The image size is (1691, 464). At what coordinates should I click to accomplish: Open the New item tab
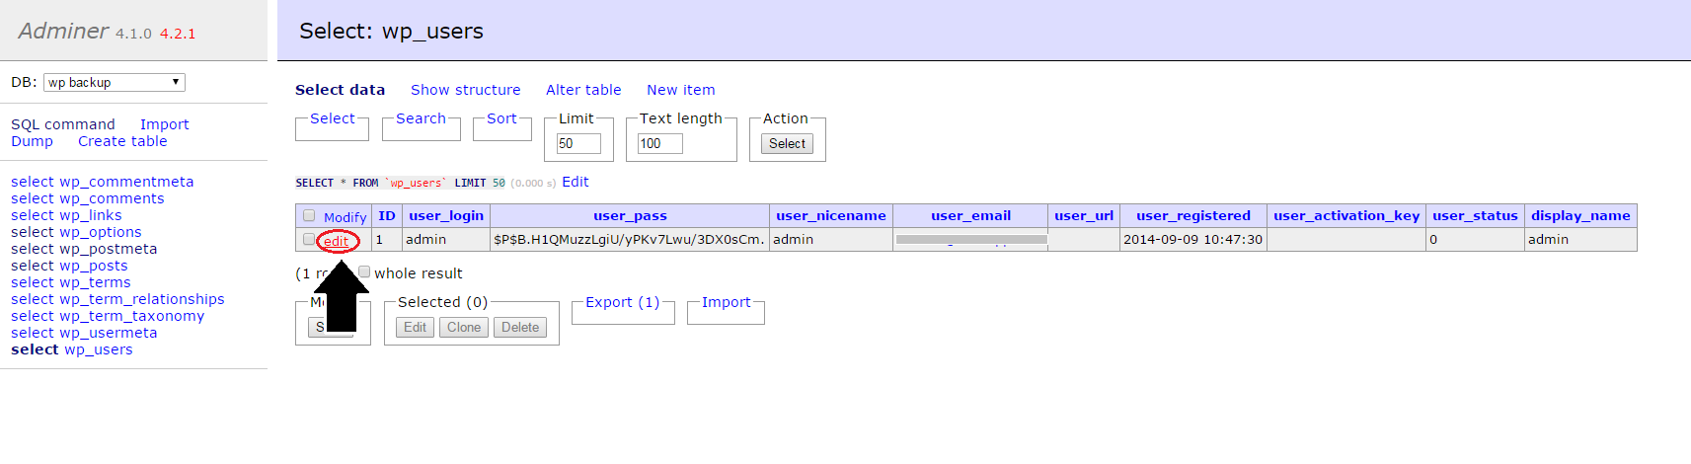coord(680,90)
